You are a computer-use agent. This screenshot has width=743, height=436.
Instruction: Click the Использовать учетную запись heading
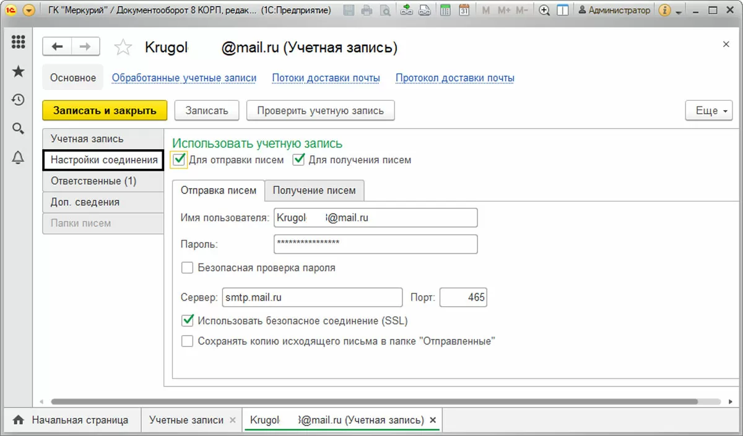257,143
